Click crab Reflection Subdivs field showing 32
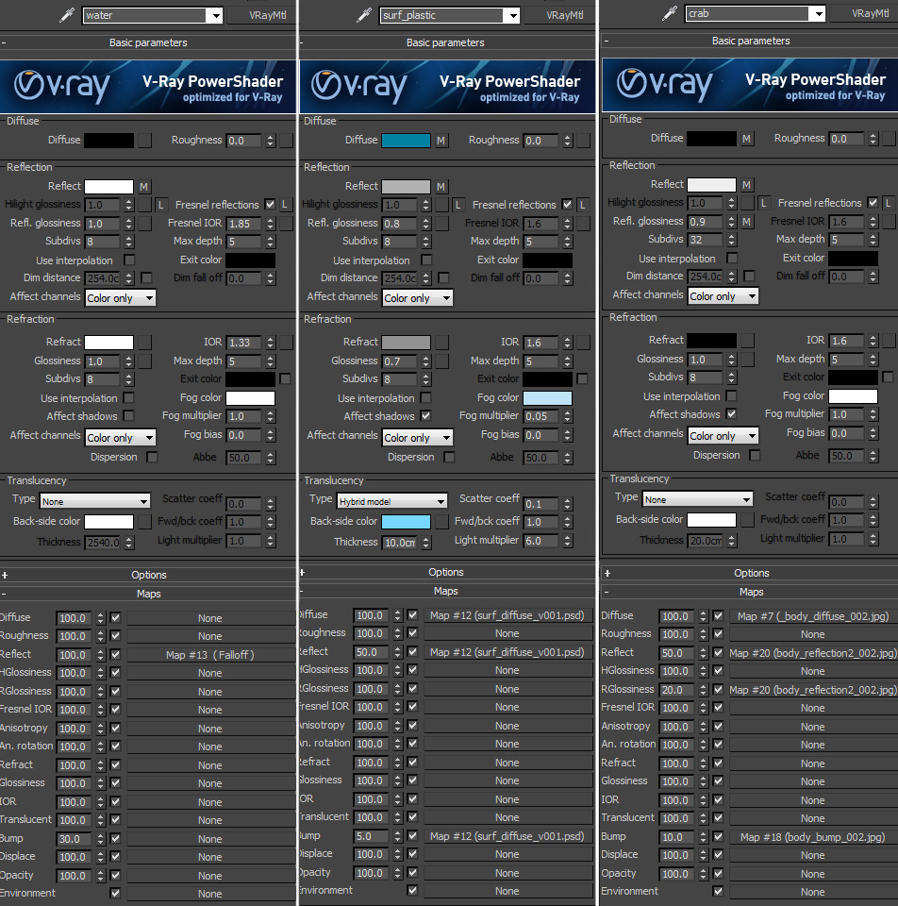This screenshot has height=906, width=898. [706, 240]
